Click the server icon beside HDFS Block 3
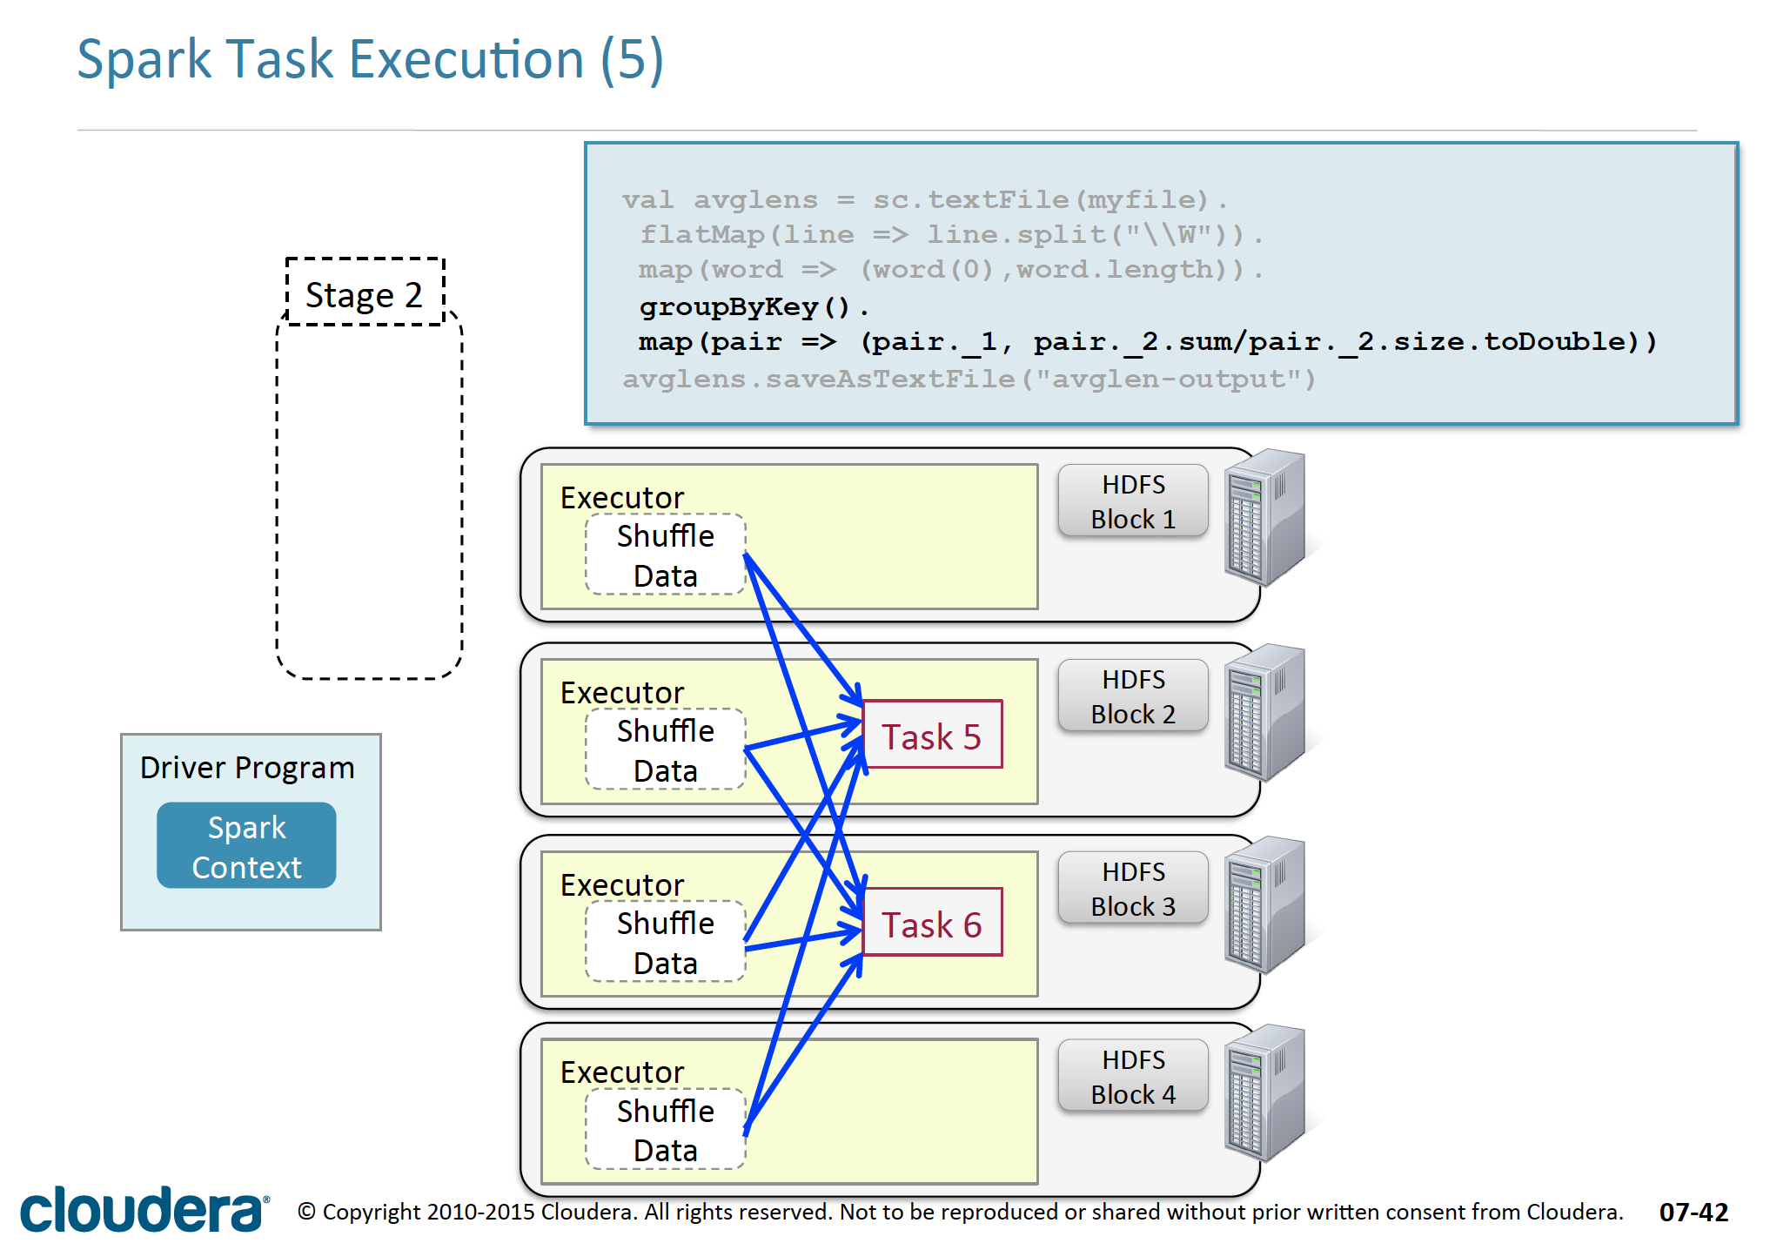The image size is (1770, 1250). tap(1264, 904)
